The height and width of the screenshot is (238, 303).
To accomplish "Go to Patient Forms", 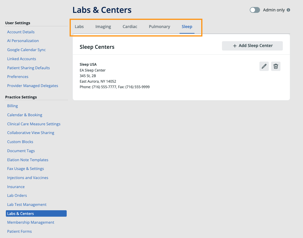I will (20, 232).
